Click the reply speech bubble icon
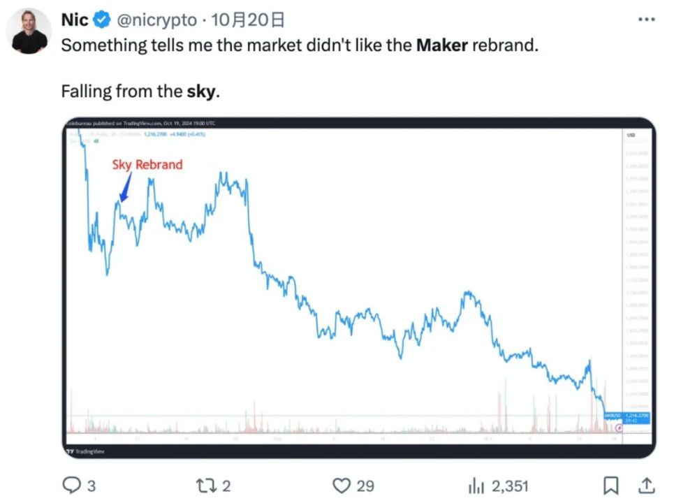This screenshot has height=503, width=681. [x=73, y=485]
